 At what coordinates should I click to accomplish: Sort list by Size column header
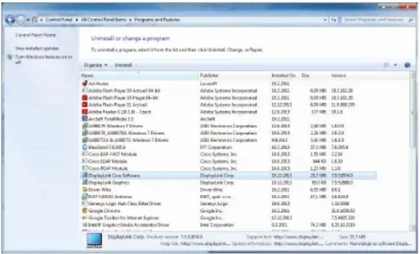314,76
